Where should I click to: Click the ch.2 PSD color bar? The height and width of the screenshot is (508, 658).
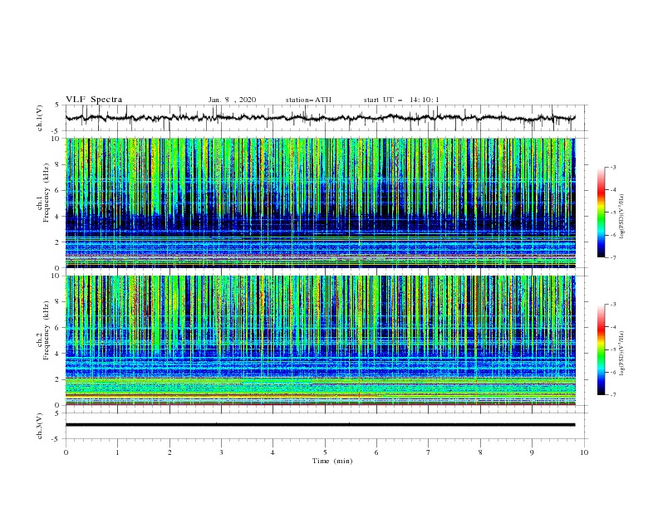coord(601,349)
